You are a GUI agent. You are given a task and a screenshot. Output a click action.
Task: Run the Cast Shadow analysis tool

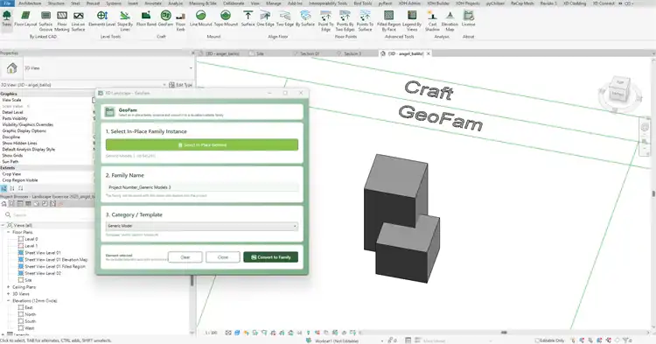(x=432, y=21)
